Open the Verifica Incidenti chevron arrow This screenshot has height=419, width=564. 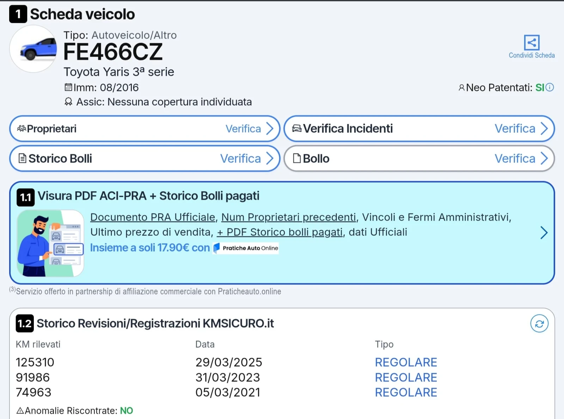[544, 129]
